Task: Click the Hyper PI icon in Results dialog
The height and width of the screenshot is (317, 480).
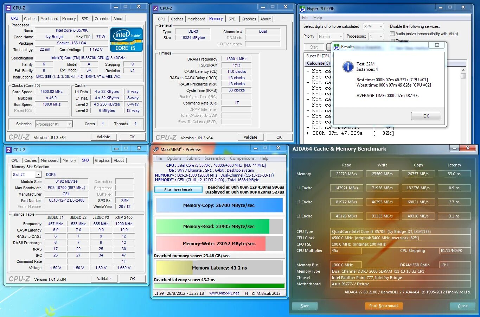Action: (x=337, y=46)
